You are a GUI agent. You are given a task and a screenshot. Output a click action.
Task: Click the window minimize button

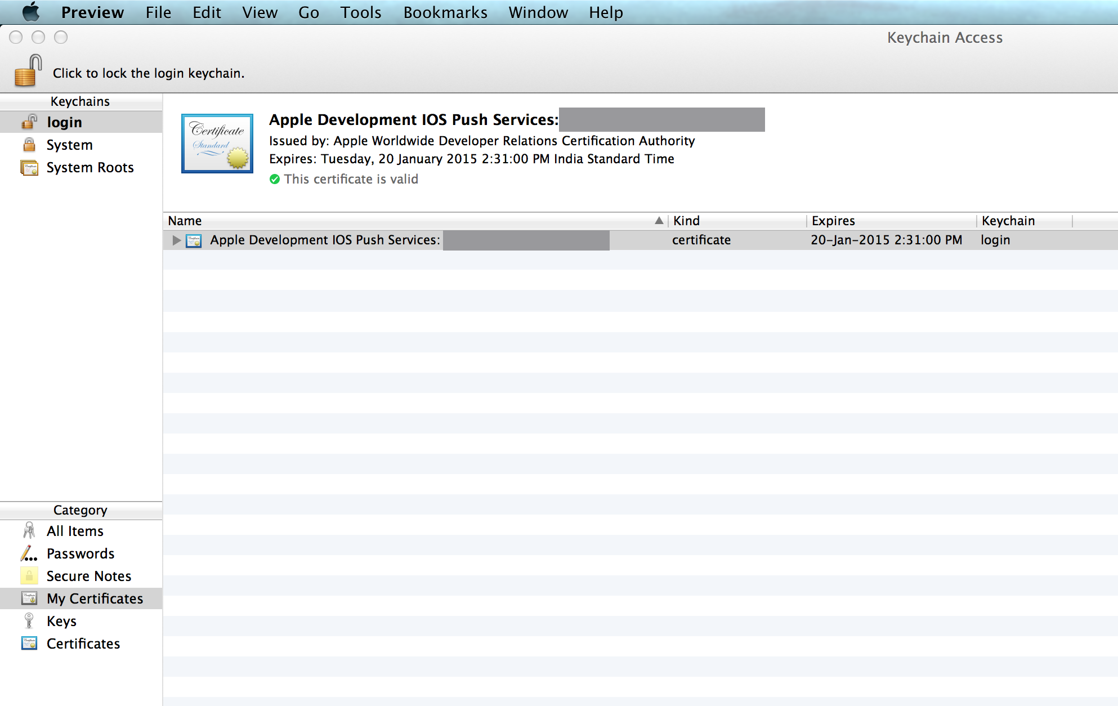pos(38,37)
